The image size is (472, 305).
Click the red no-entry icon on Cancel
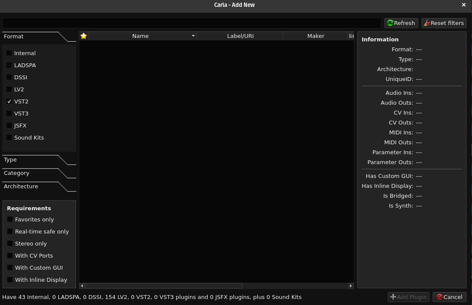440,297
